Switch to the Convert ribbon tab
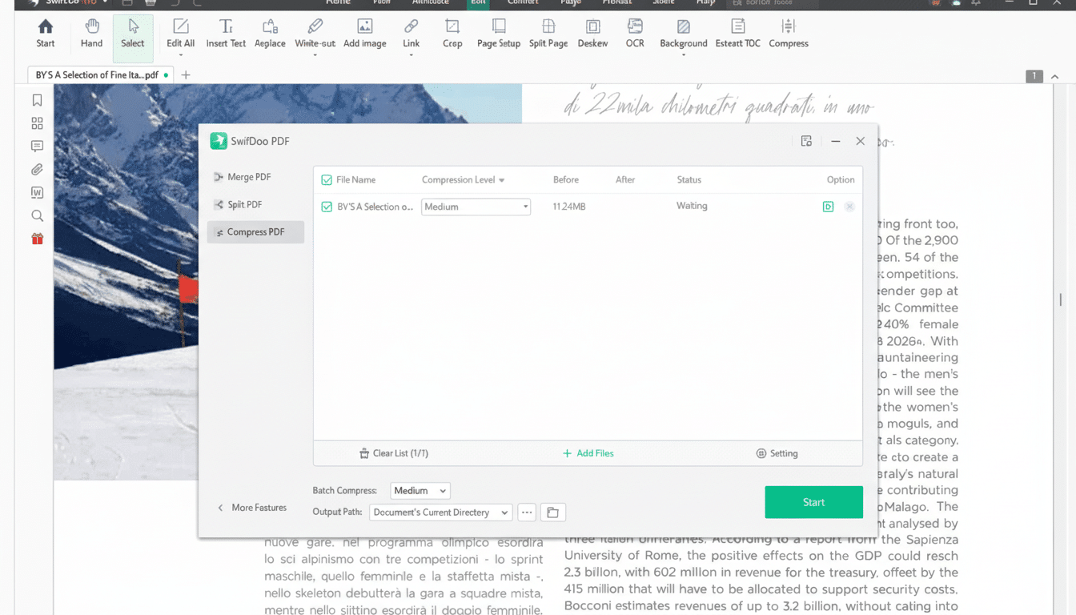 pos(522,2)
